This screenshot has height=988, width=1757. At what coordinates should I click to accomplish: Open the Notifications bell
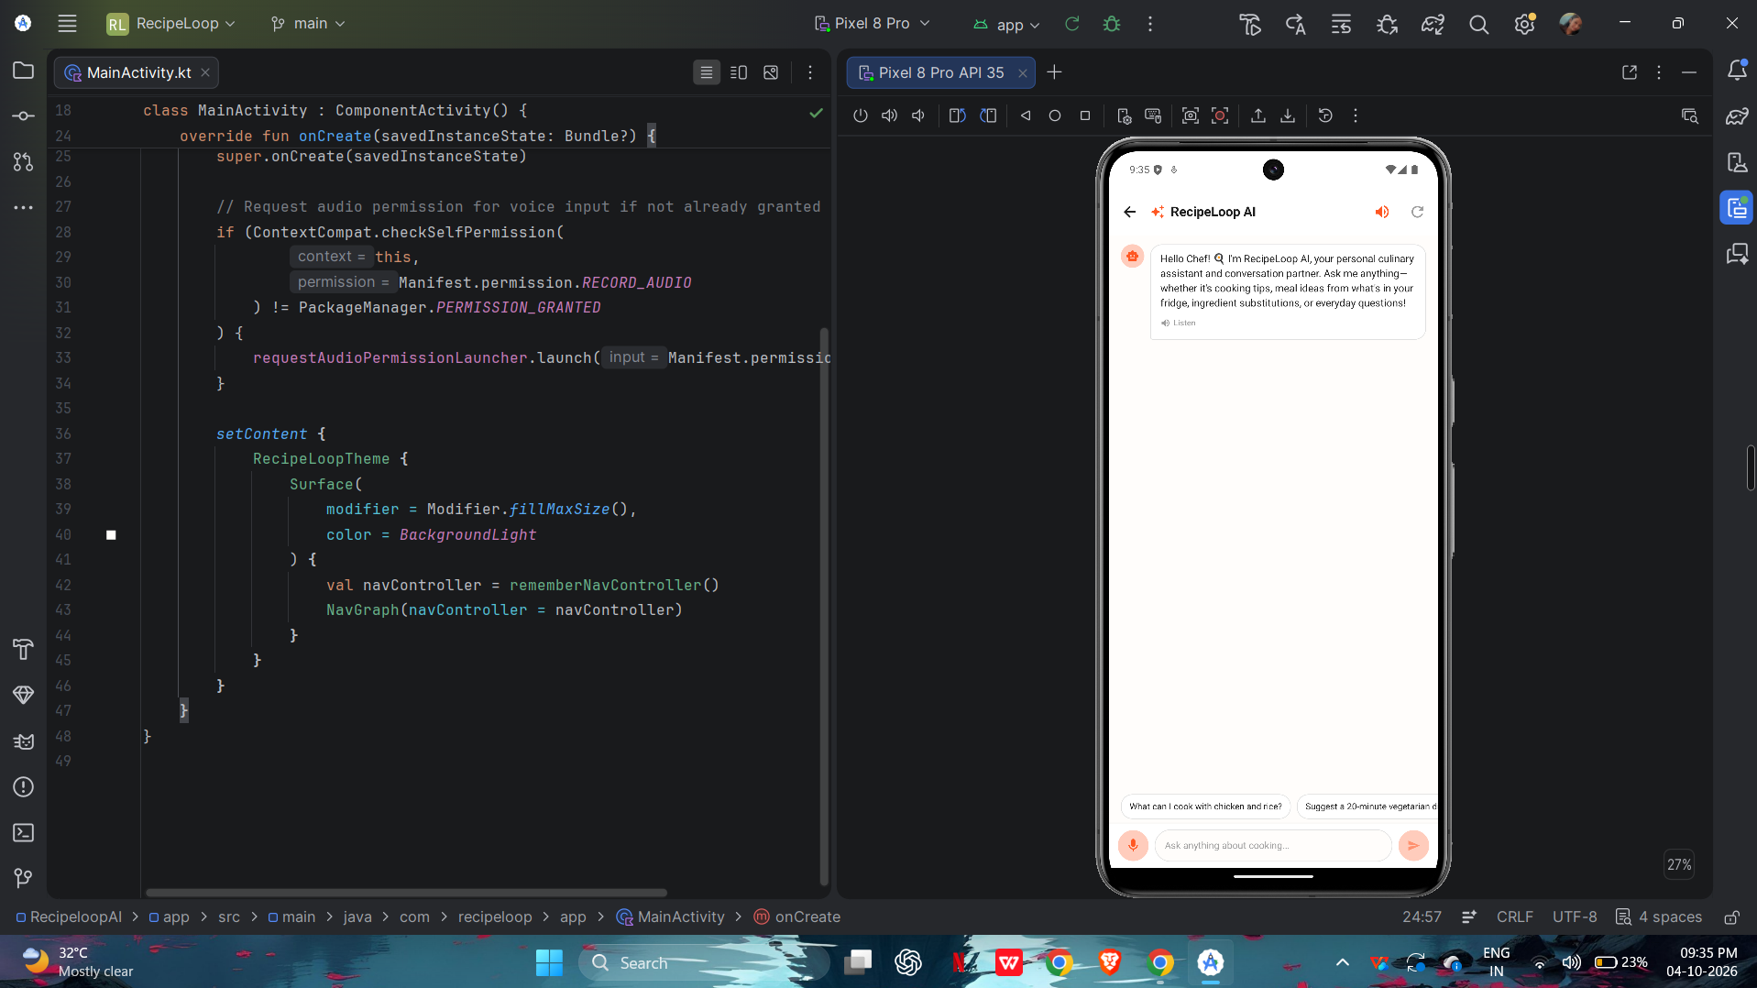1737,71
